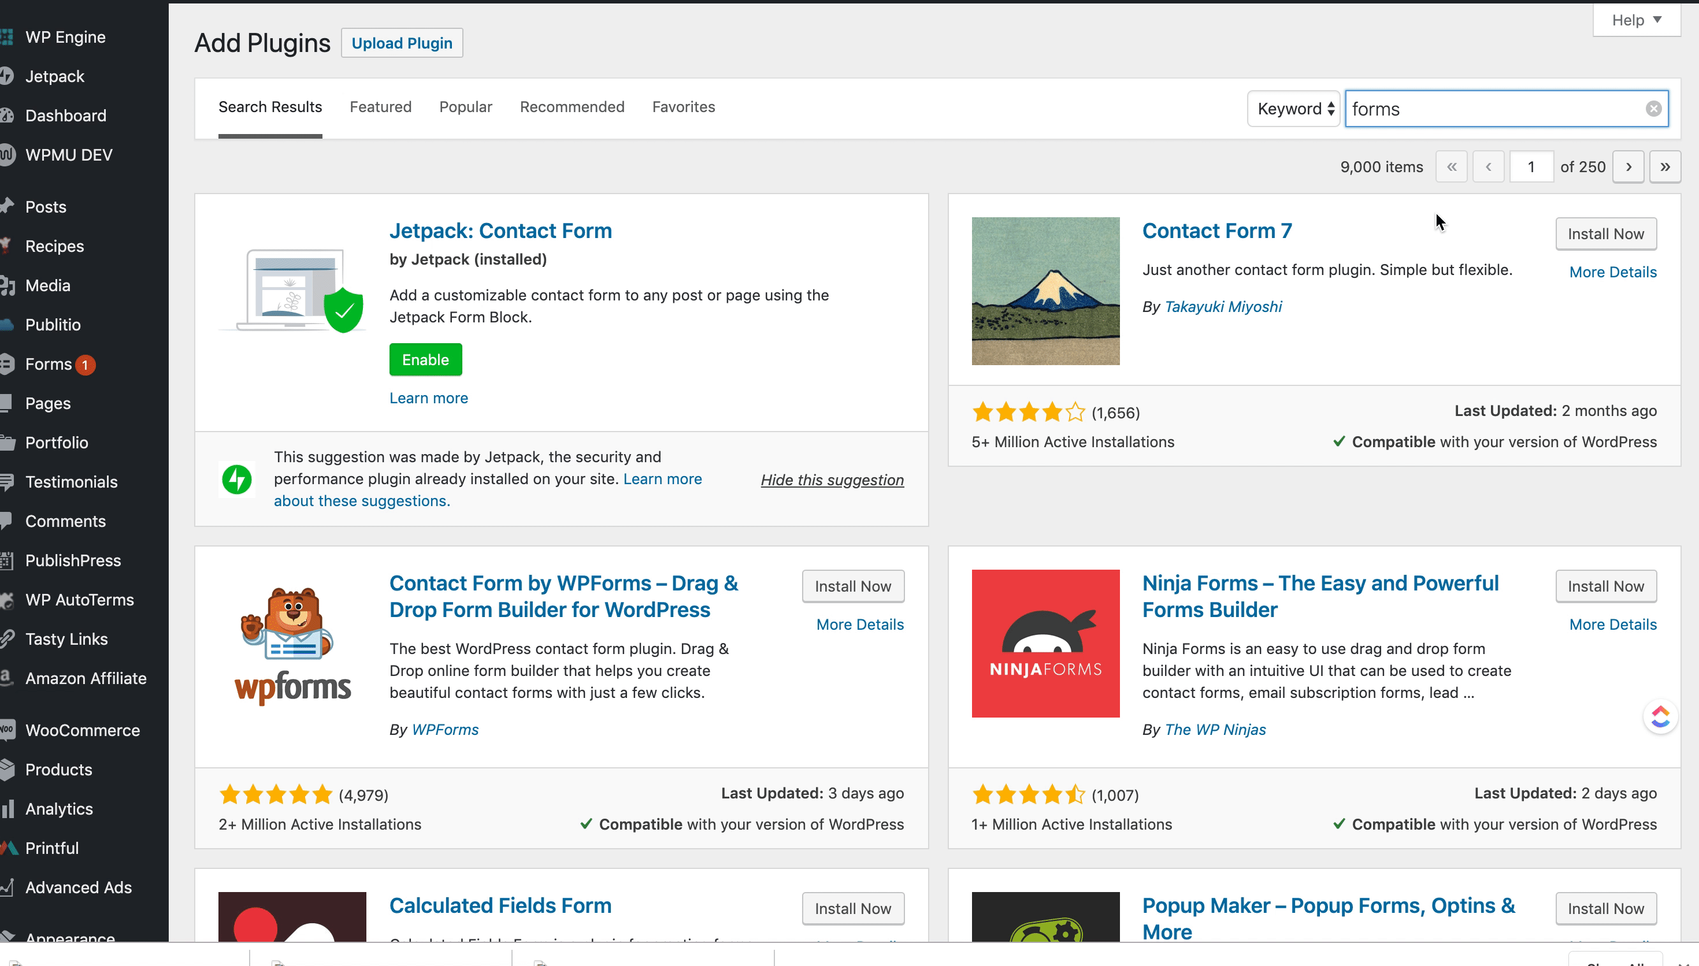Click Hide this suggestion link

click(x=832, y=480)
